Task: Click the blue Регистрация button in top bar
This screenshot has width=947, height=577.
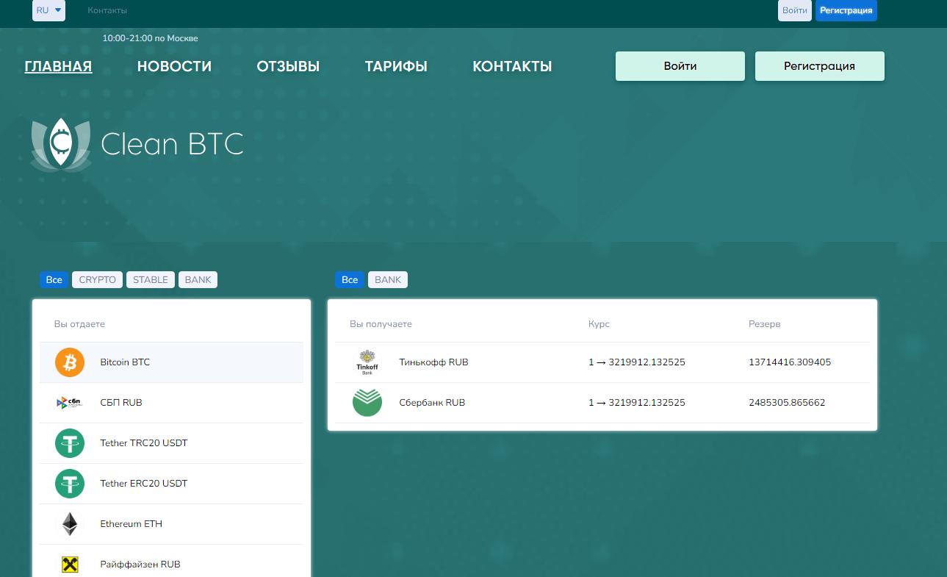Action: click(x=846, y=10)
